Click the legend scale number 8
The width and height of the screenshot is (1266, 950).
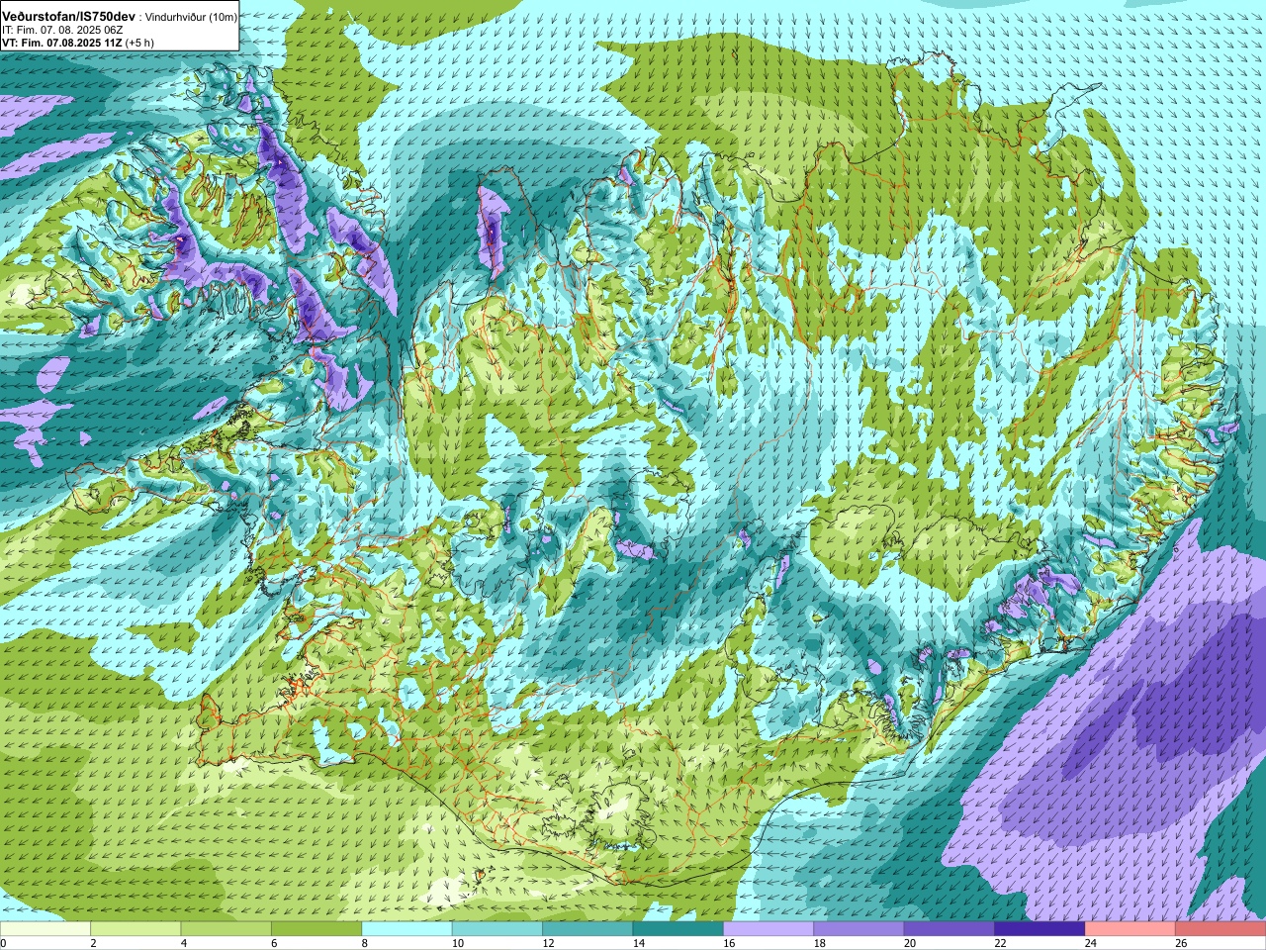[364, 943]
